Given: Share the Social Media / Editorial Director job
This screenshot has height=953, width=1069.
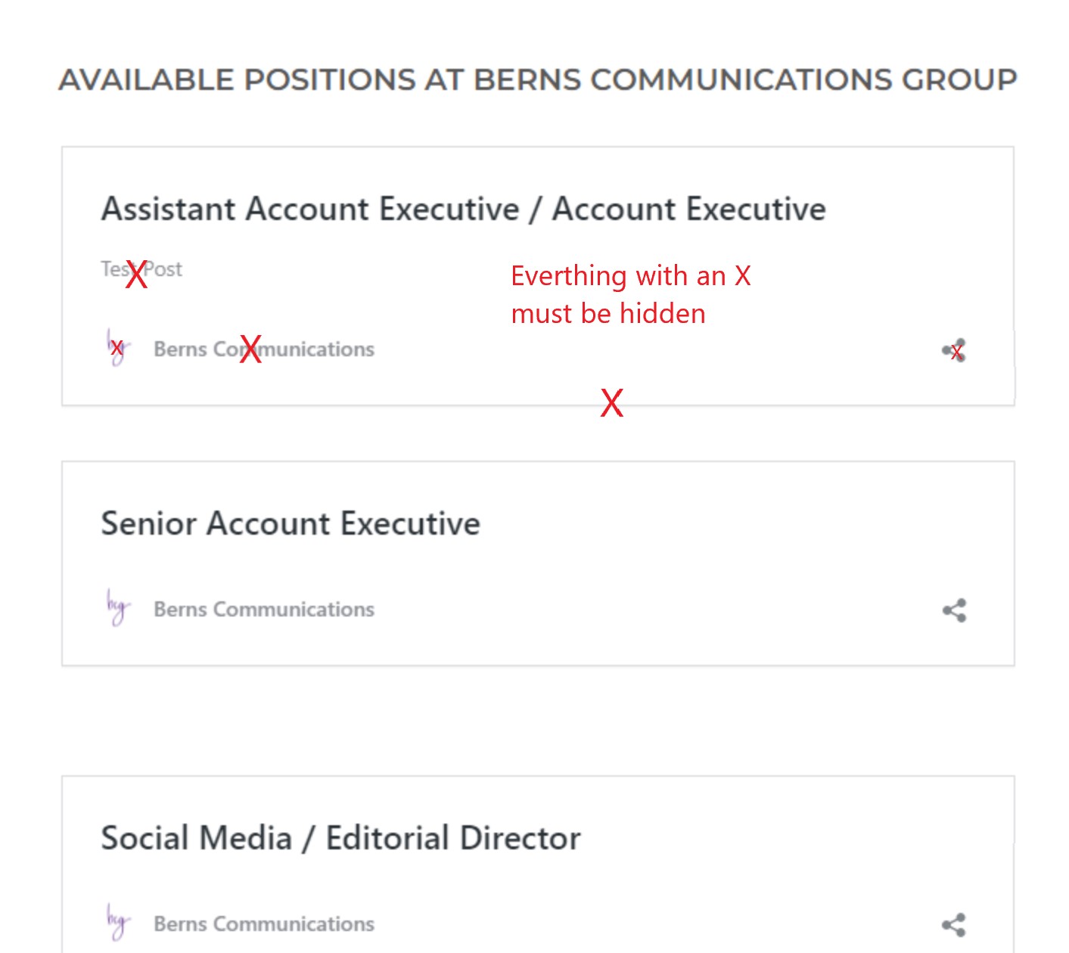Looking at the screenshot, I should (954, 925).
